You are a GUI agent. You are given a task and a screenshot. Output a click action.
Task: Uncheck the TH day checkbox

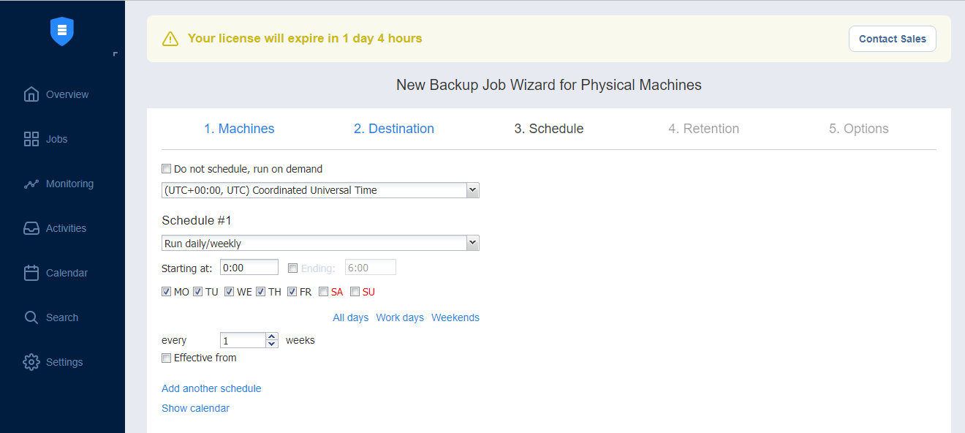261,292
